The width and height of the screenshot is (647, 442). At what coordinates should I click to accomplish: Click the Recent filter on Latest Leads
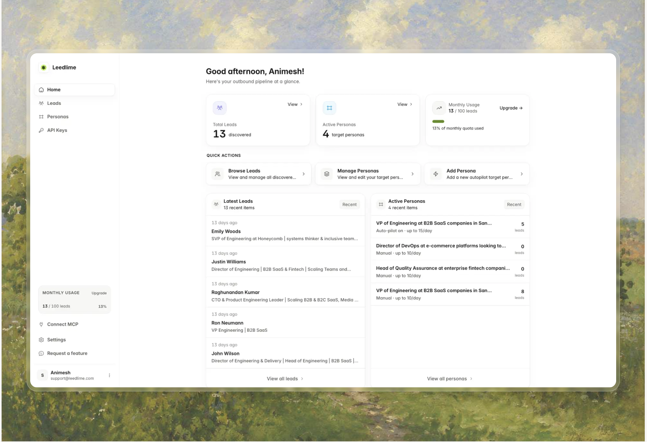click(349, 204)
